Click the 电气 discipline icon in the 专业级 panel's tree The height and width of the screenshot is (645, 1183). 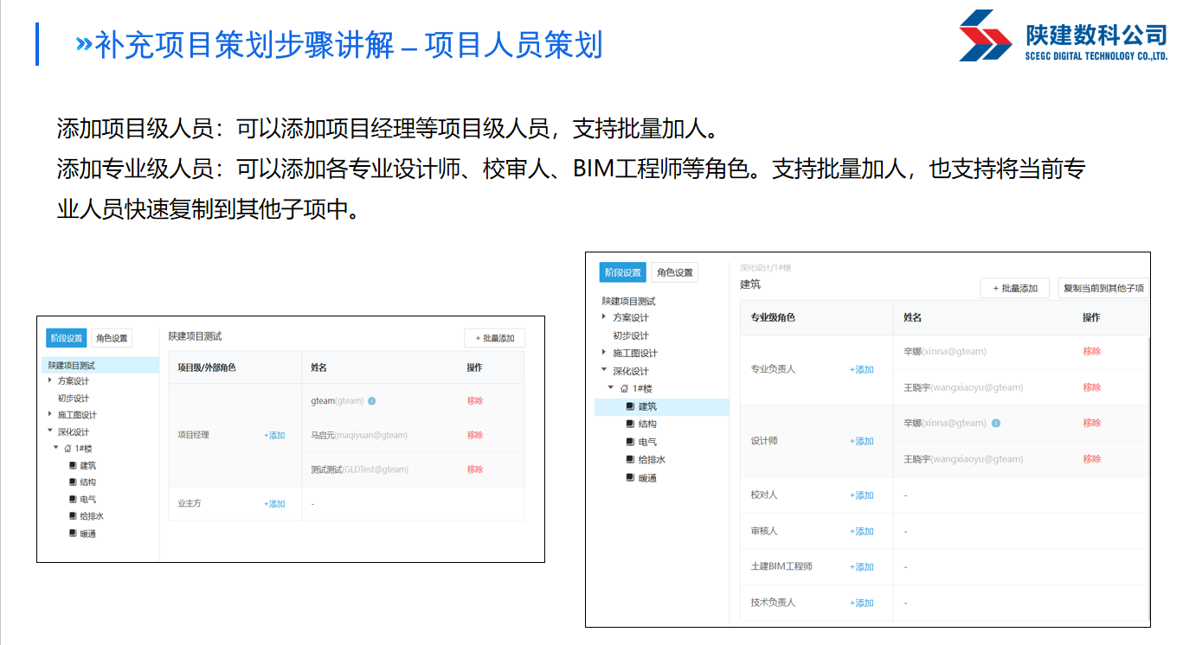coord(630,442)
